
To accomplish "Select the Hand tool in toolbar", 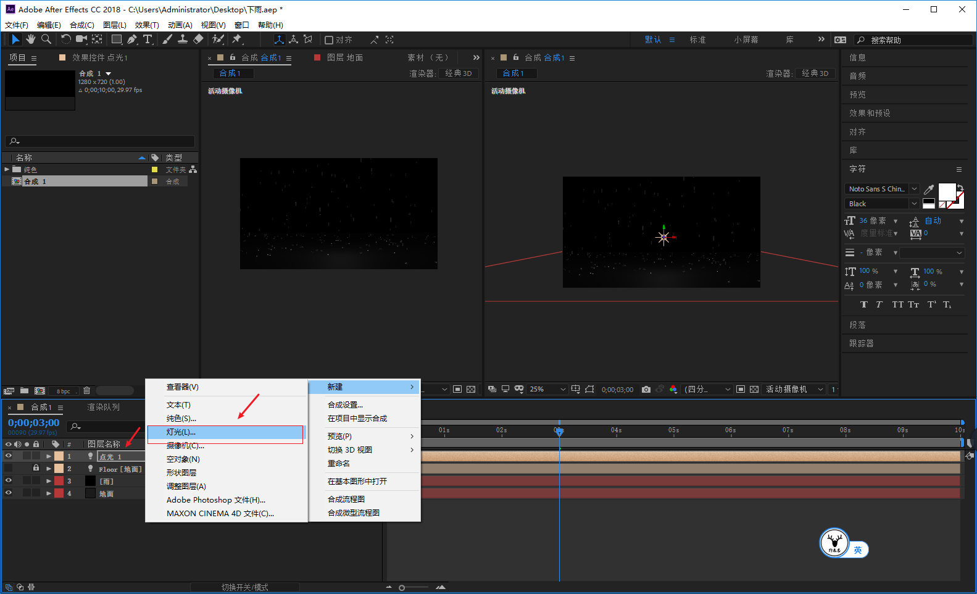I will point(30,40).
